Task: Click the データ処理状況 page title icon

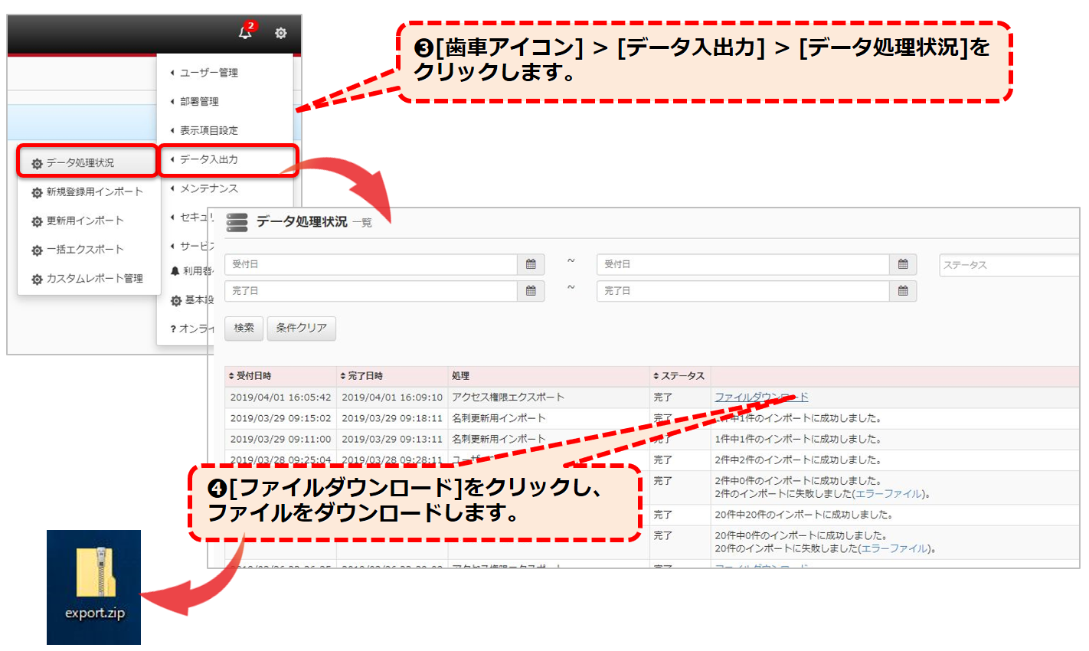Action: (237, 222)
